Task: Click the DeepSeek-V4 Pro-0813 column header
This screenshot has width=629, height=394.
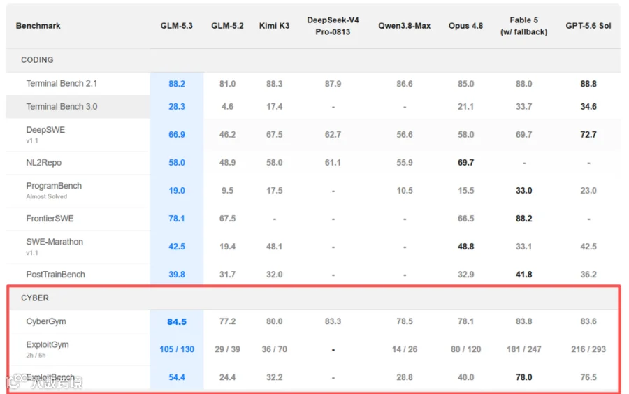Action: (x=333, y=26)
